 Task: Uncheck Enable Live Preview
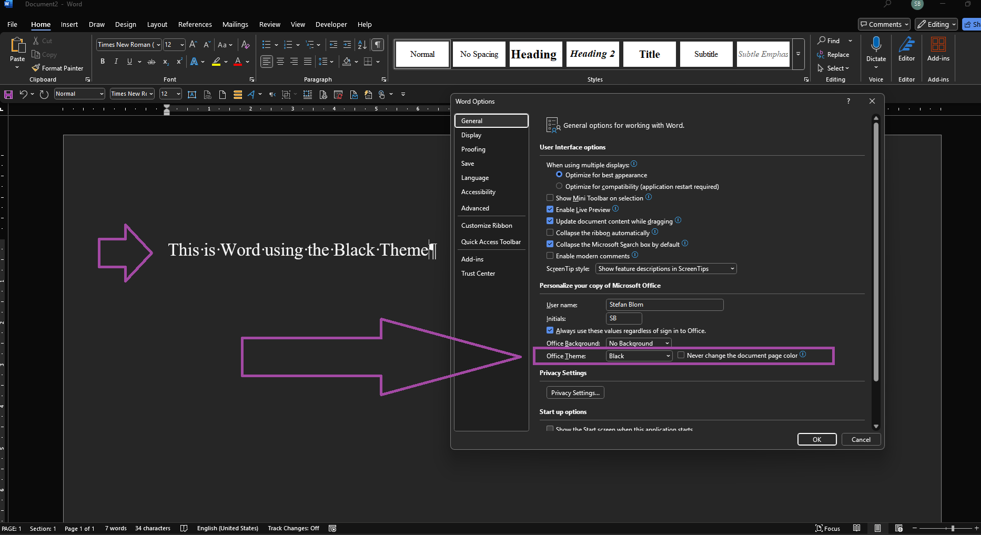[550, 209]
